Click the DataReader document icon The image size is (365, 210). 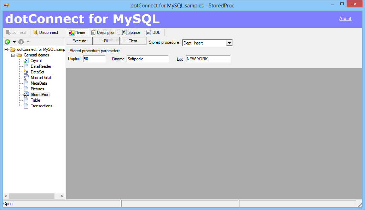tap(26, 66)
